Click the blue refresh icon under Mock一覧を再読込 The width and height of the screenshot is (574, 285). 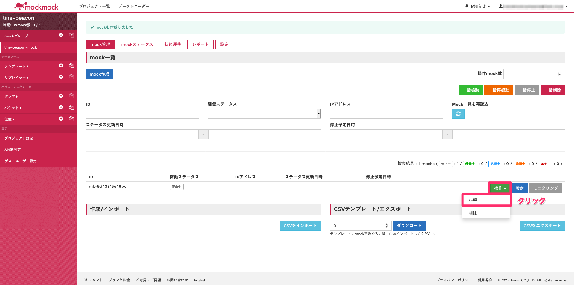(458, 113)
